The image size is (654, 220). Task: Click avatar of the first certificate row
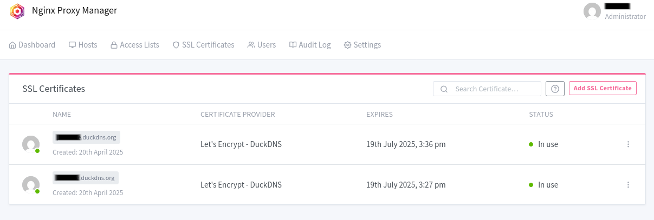(31, 144)
